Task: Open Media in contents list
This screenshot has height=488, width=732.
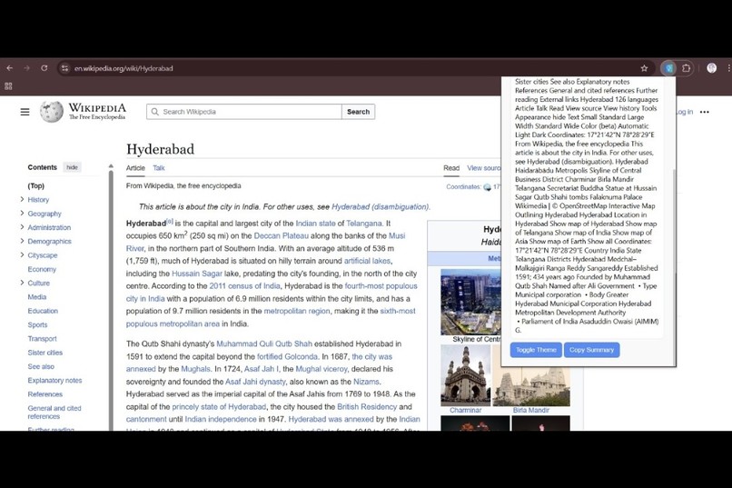Action: [x=37, y=297]
